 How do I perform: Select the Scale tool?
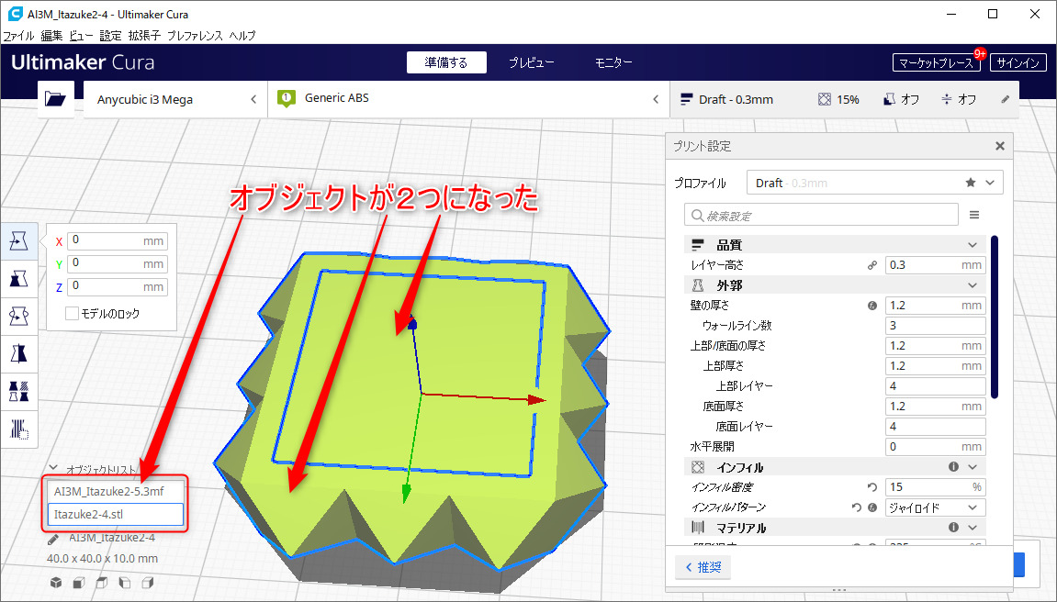(18, 278)
